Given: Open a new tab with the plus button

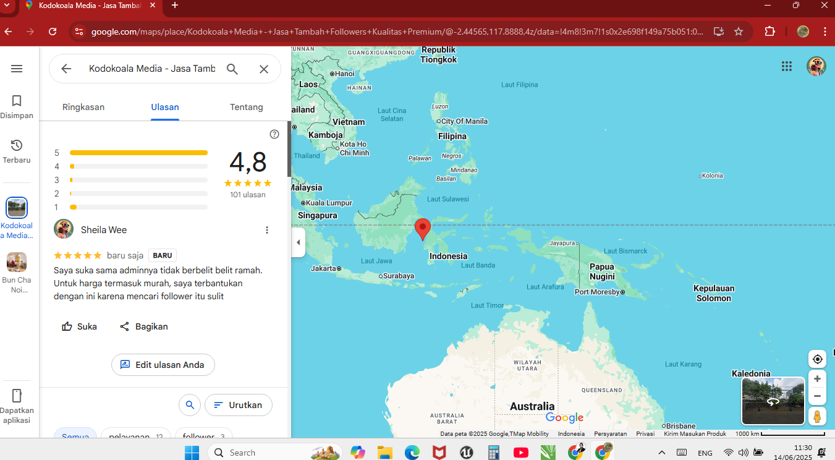Looking at the screenshot, I should 175,5.
